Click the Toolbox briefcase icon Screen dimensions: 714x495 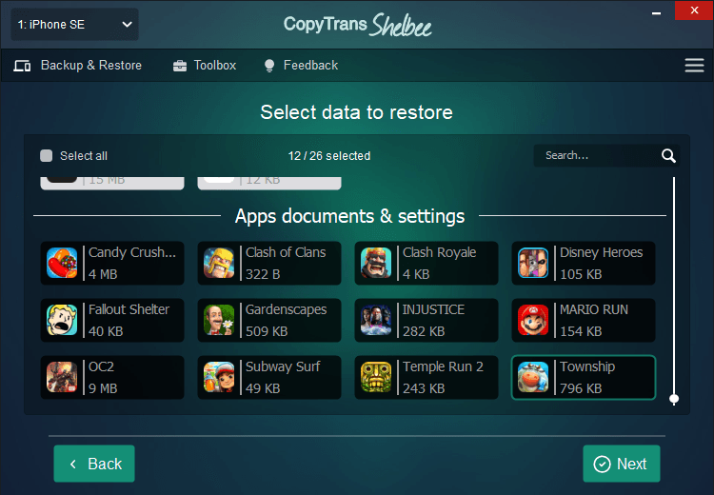[x=180, y=66]
